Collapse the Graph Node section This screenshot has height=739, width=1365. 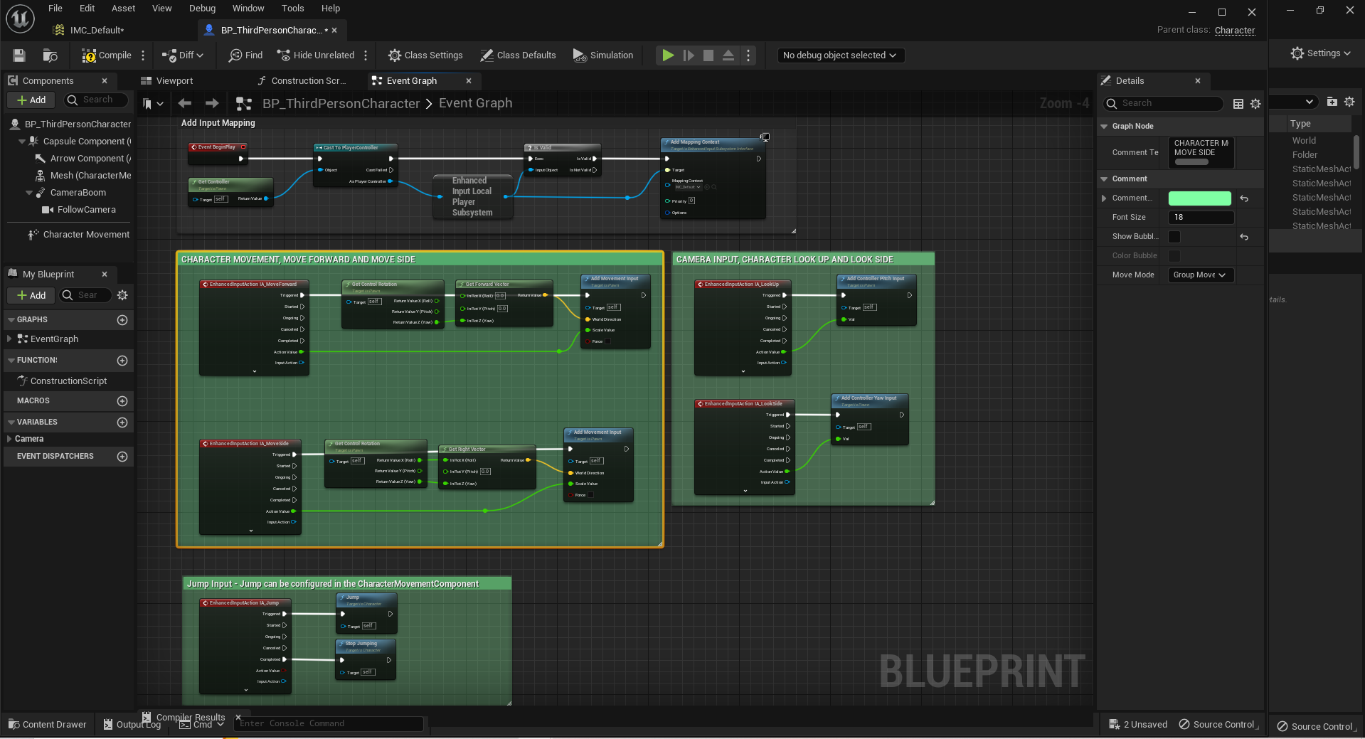pyautogui.click(x=1105, y=127)
